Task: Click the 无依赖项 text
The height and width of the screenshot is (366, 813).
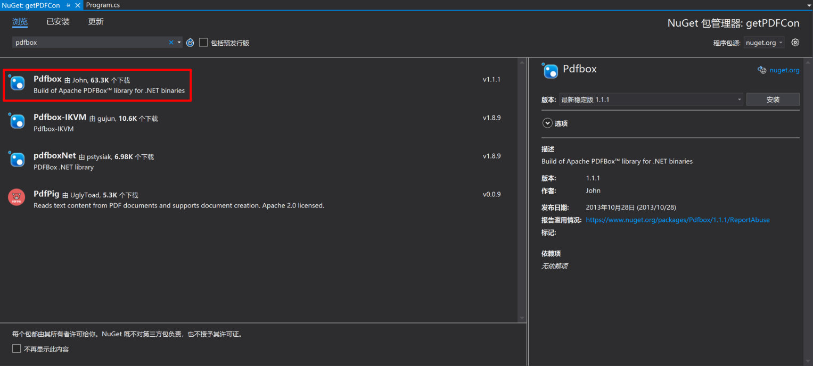Action: pos(554,266)
